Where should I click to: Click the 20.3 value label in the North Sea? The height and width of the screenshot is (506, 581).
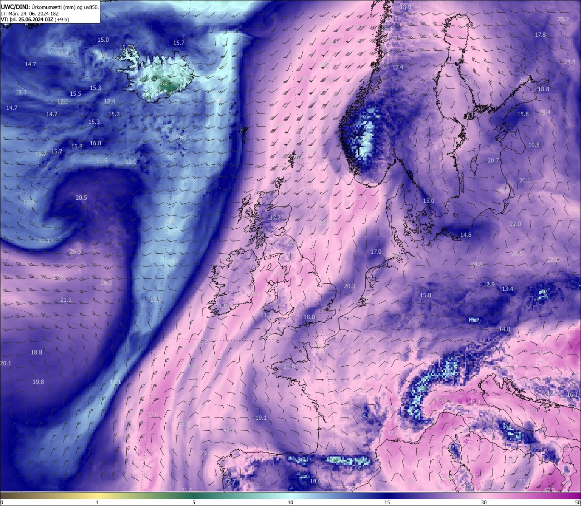pyautogui.click(x=350, y=286)
